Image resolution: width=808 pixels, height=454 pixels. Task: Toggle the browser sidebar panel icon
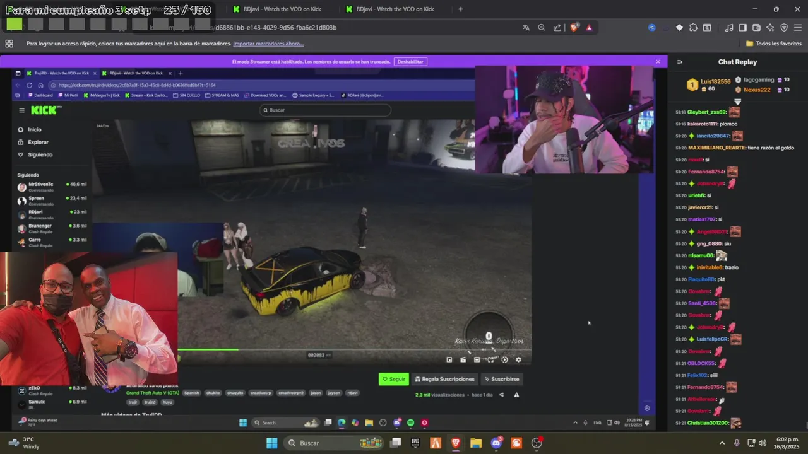click(742, 28)
